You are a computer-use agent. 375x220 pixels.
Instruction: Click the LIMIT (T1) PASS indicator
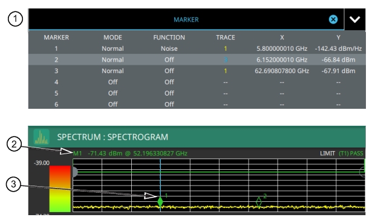click(342, 154)
